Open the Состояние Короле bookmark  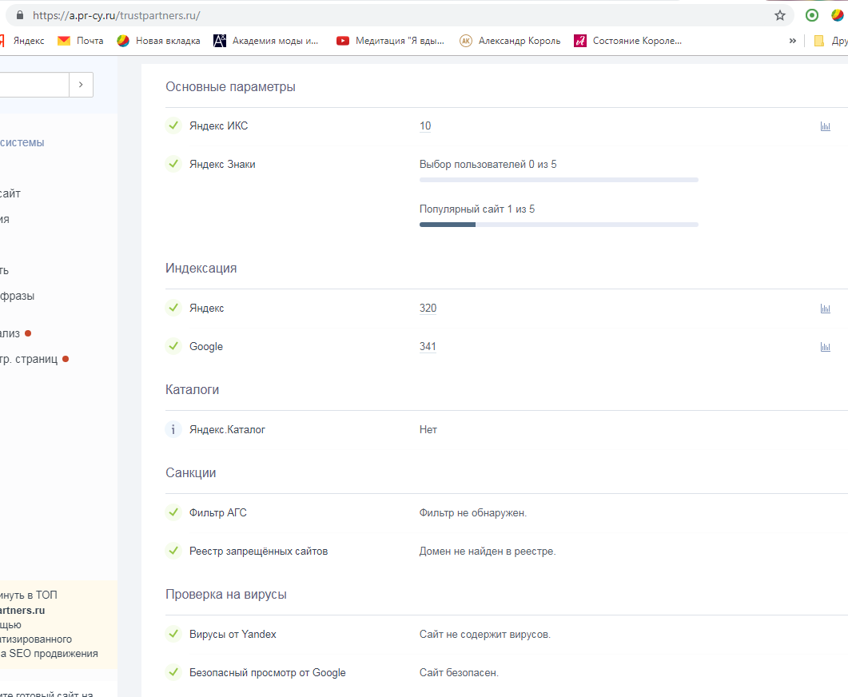(x=628, y=41)
